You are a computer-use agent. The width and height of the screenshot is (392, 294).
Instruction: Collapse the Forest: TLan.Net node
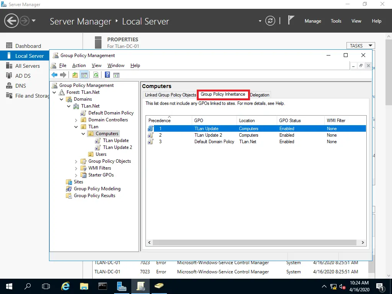pos(54,93)
